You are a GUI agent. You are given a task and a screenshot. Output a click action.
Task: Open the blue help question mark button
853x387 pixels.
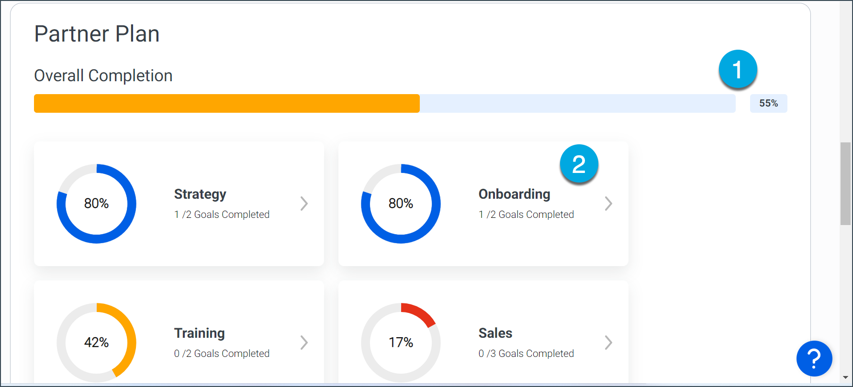pyautogui.click(x=814, y=358)
